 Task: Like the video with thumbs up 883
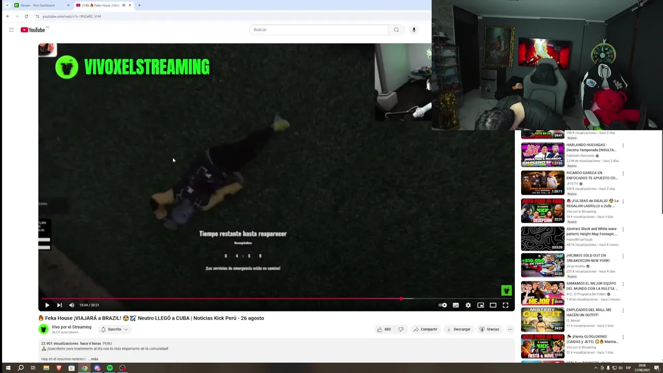coord(384,329)
